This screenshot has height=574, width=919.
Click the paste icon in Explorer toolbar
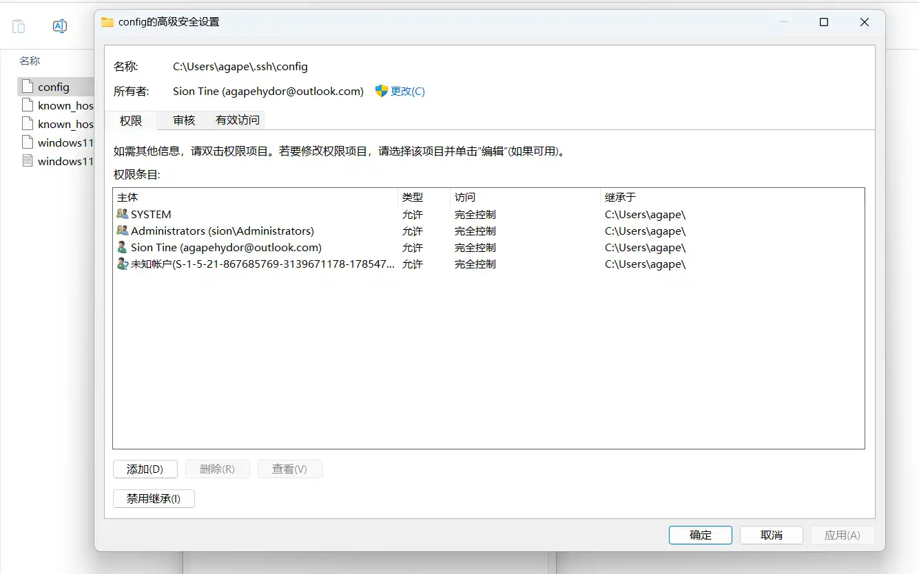coord(19,26)
